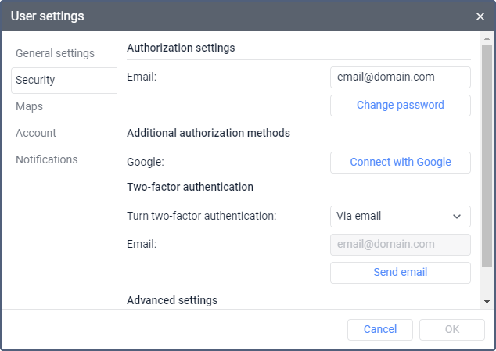Viewport: 496px width, 351px height.
Task: Confirm settings with the OK button
Action: [452, 329]
